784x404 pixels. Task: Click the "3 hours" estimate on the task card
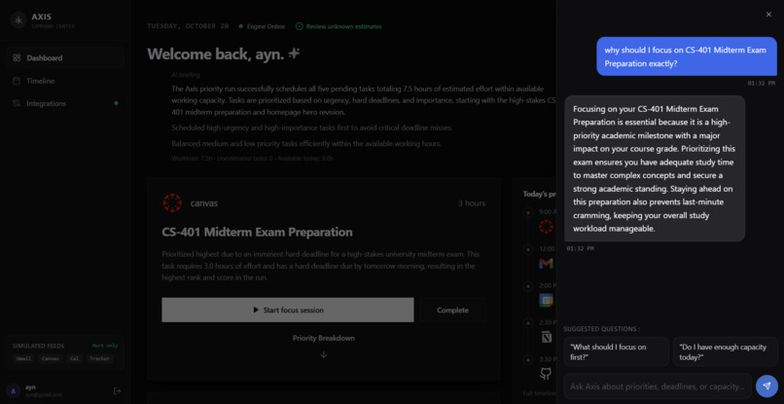coord(472,203)
